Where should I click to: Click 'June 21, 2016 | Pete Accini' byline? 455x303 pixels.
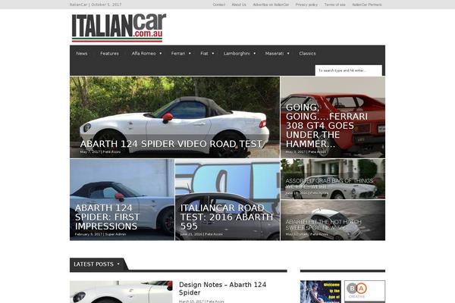coord(202,234)
